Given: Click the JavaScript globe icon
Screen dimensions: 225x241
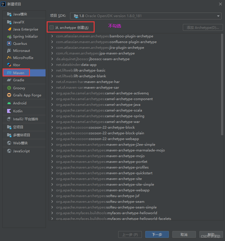Looking at the screenshot, I should coord(9,151).
